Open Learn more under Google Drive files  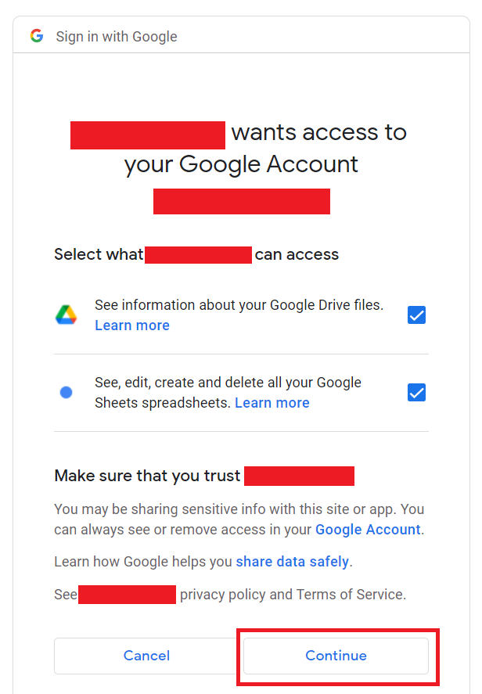pos(132,325)
